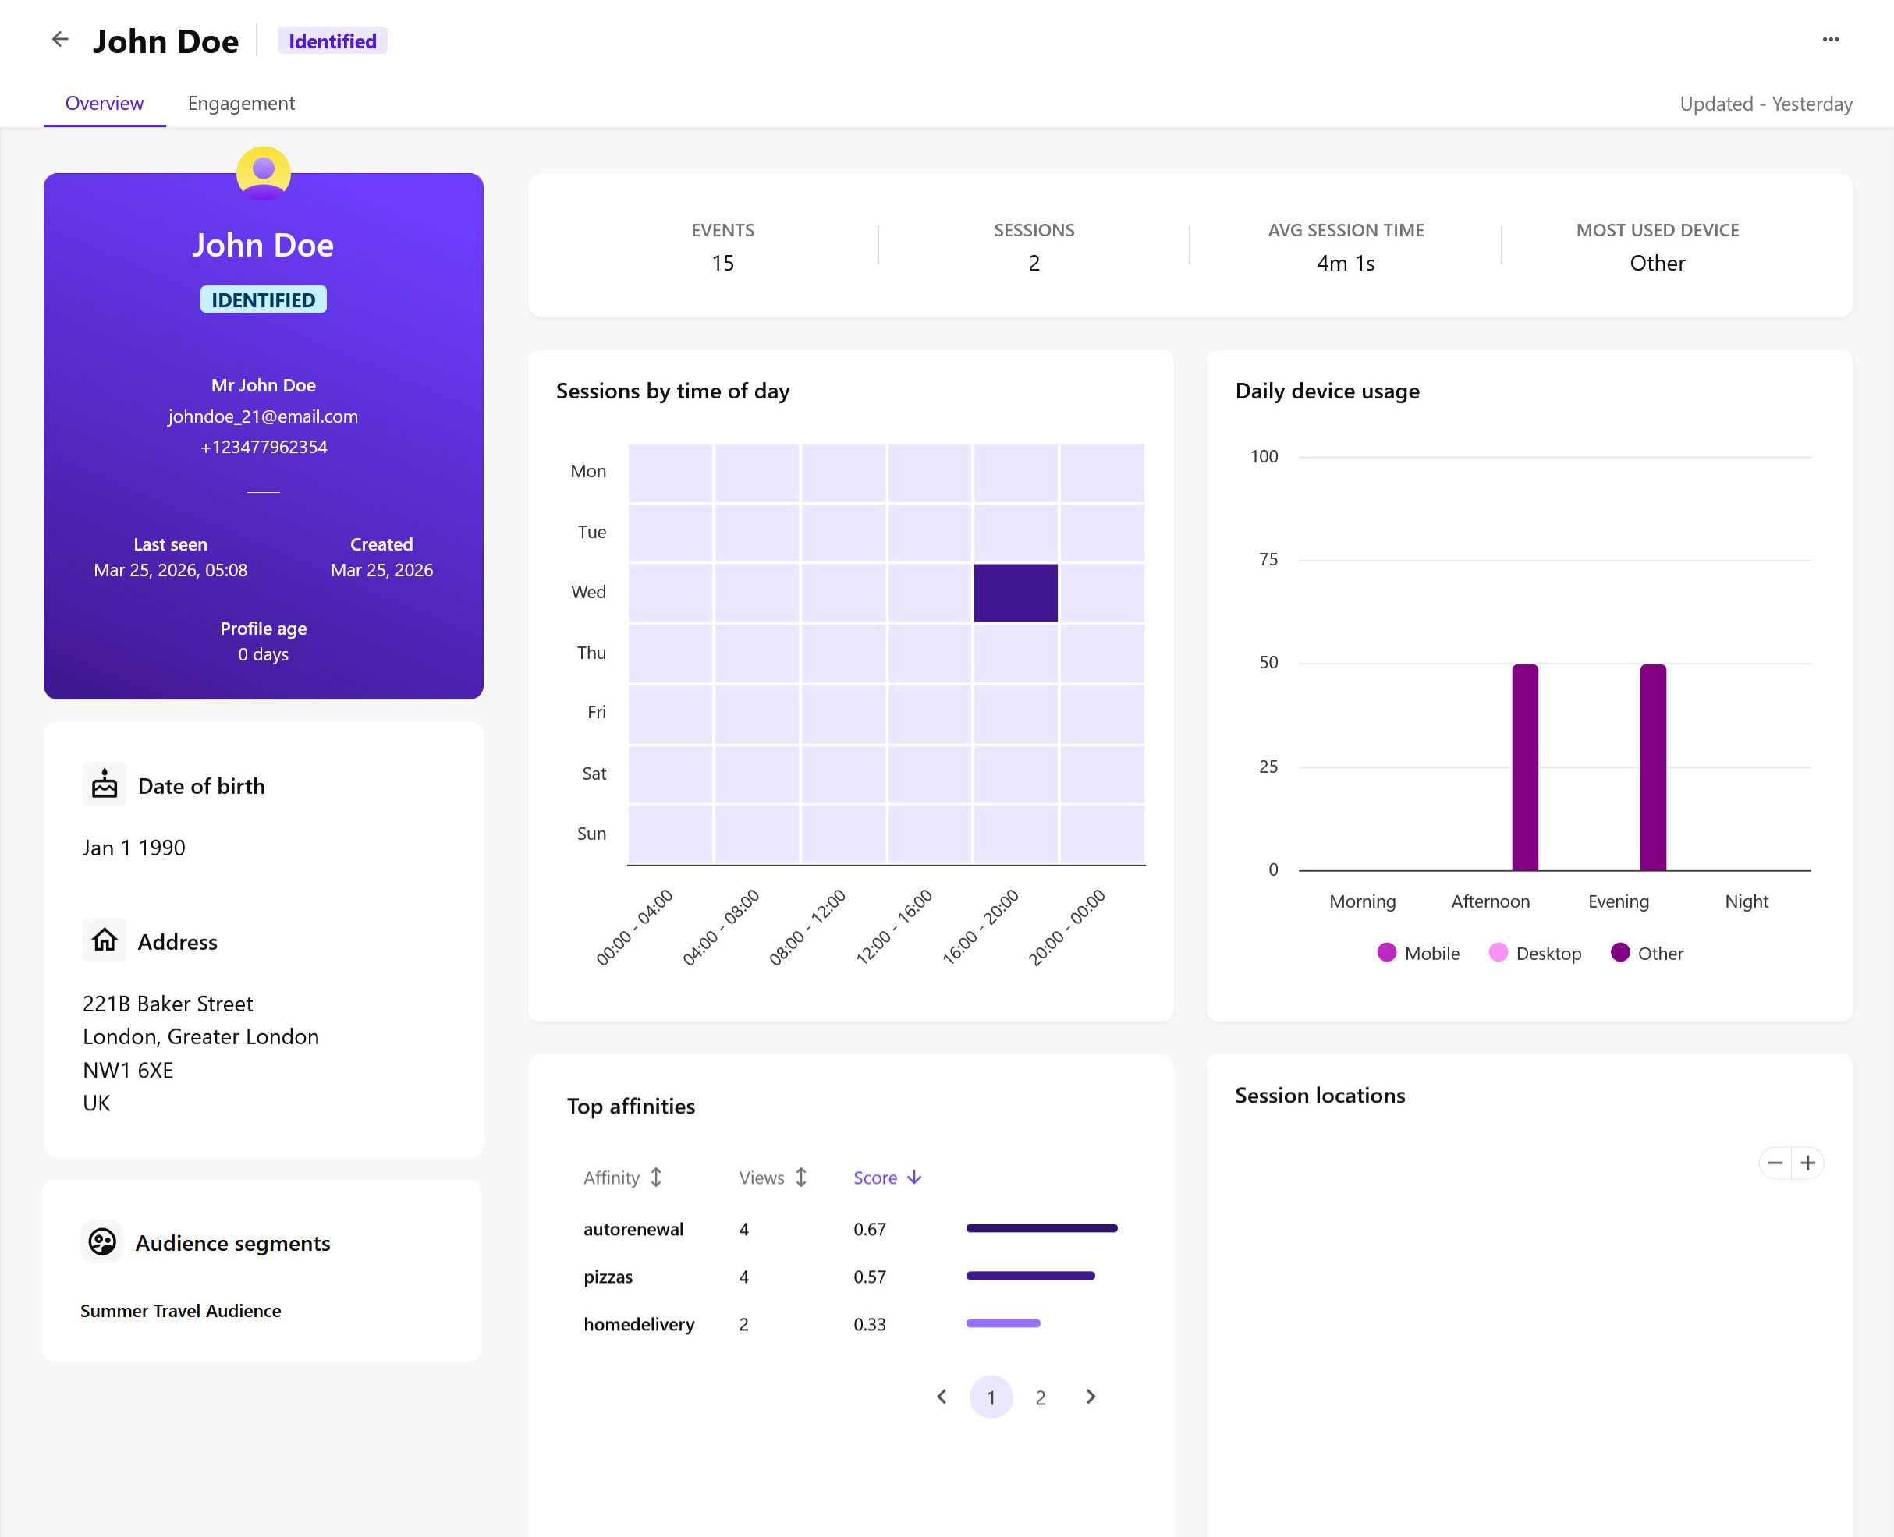Viewport: 1894px width, 1537px height.
Task: Click the NW1 6XE postcode
Action: click(127, 1070)
